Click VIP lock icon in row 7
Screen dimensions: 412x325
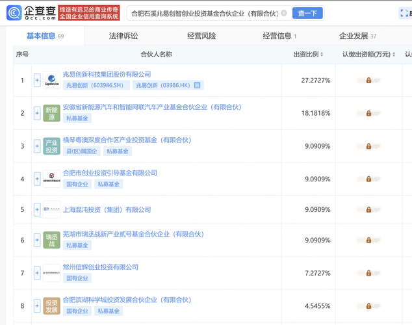click(x=368, y=273)
